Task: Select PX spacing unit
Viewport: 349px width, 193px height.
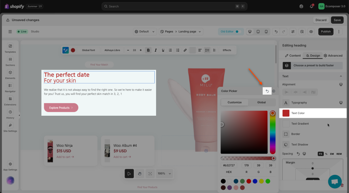Action: 320,154
